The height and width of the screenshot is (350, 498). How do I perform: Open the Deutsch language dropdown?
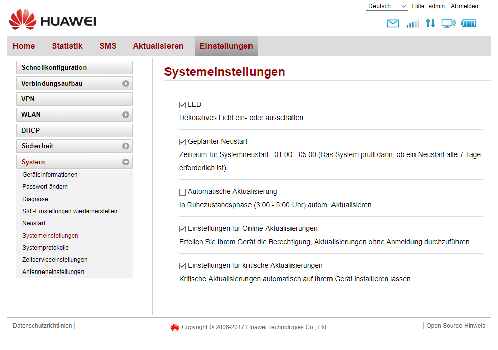pyautogui.click(x=387, y=6)
